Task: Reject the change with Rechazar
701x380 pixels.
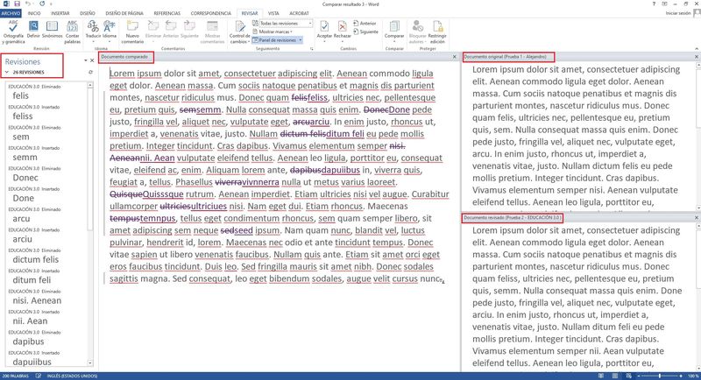Action: coord(342,30)
